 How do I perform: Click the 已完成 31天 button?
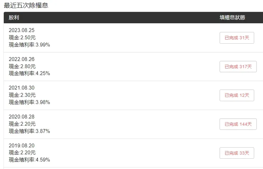237,38
